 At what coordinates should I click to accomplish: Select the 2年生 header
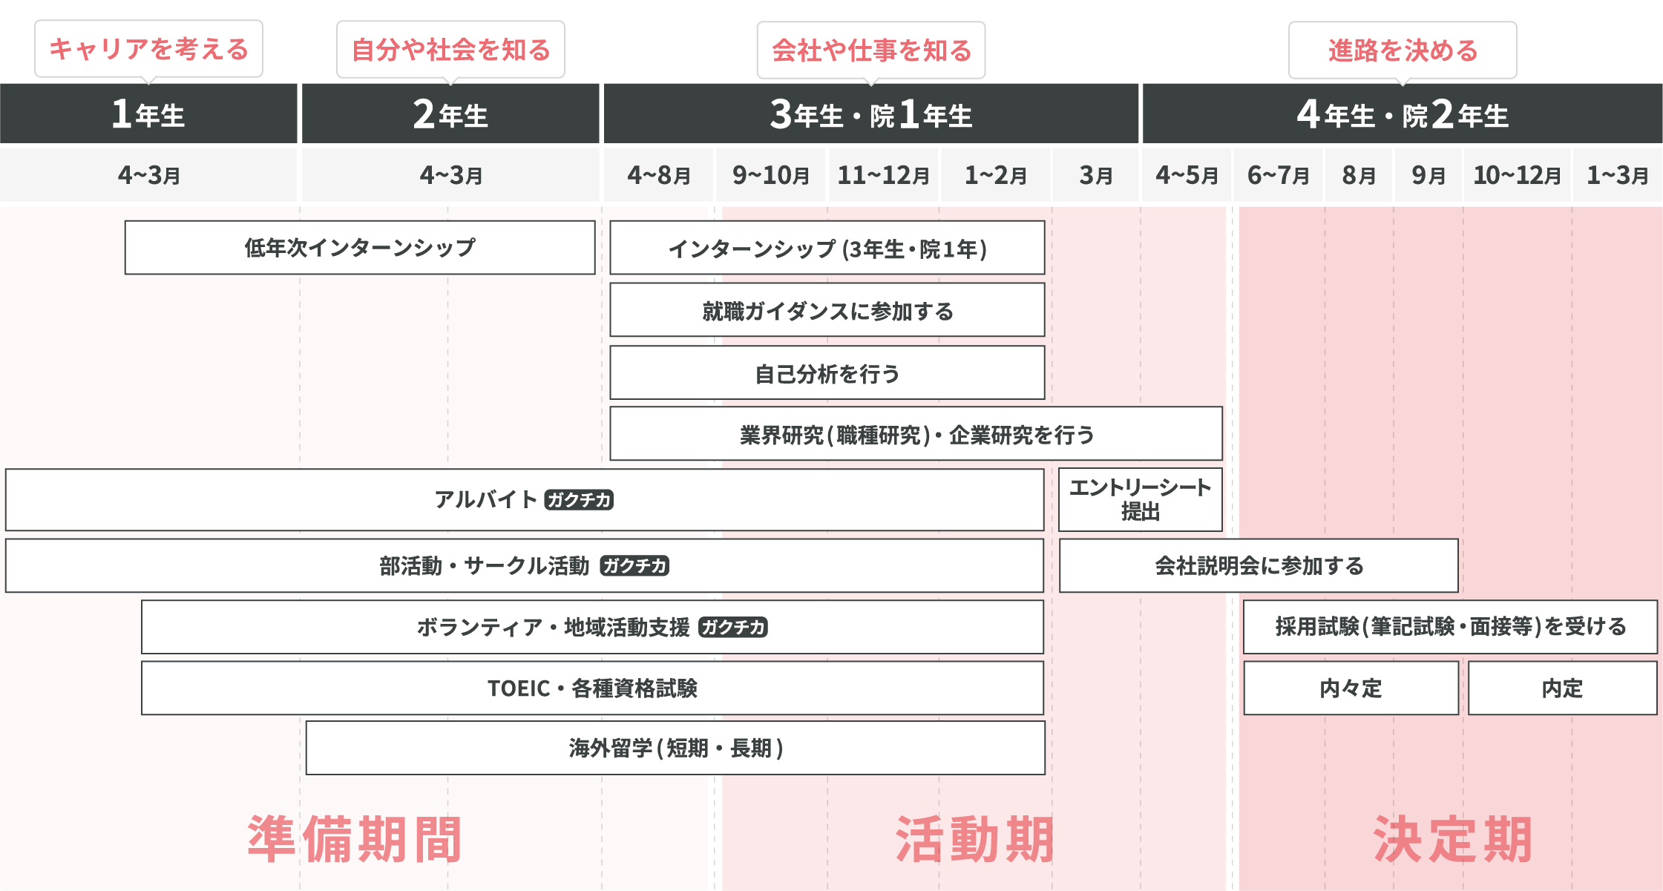point(450,114)
